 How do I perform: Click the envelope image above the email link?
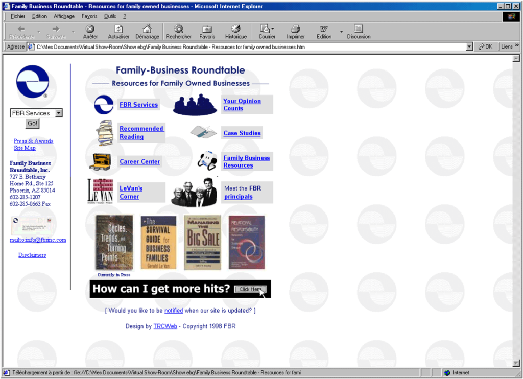point(32,226)
